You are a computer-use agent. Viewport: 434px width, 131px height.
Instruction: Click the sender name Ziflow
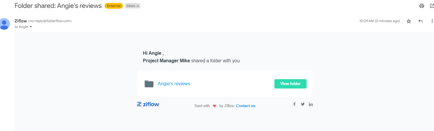pos(20,21)
